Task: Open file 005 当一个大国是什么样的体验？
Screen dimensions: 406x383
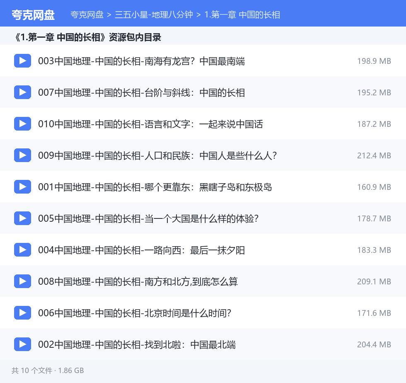Action: click(148, 219)
